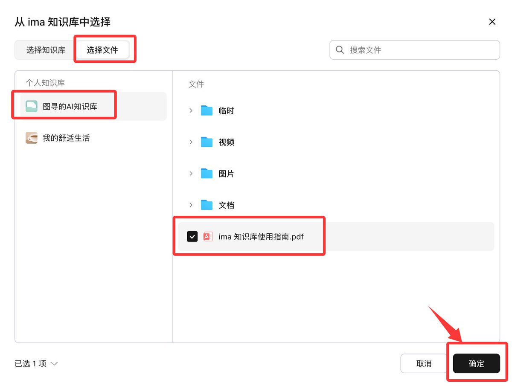Click the 我的舒适生活 coffee cup icon
512x389 pixels.
click(32, 138)
